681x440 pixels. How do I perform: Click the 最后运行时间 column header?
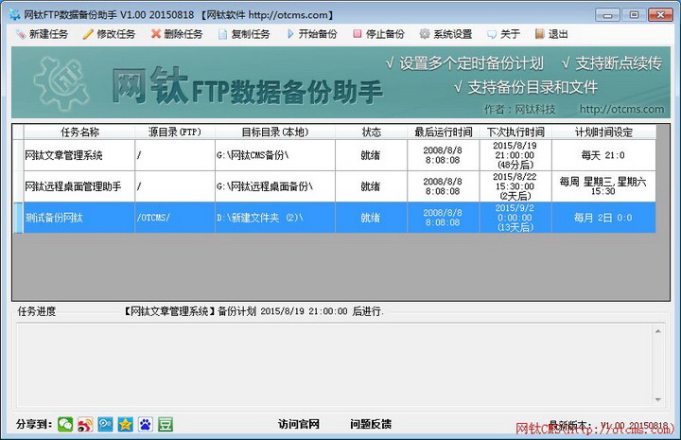pyautogui.click(x=444, y=132)
